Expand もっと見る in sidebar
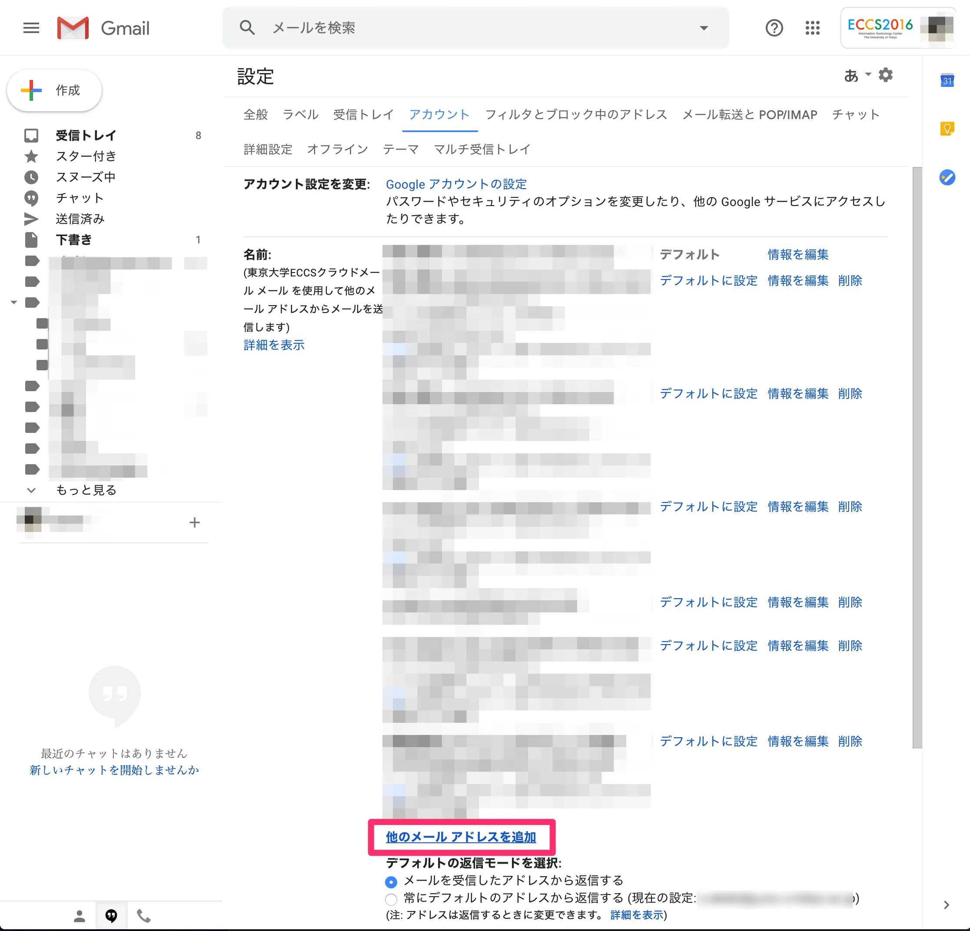 [86, 490]
